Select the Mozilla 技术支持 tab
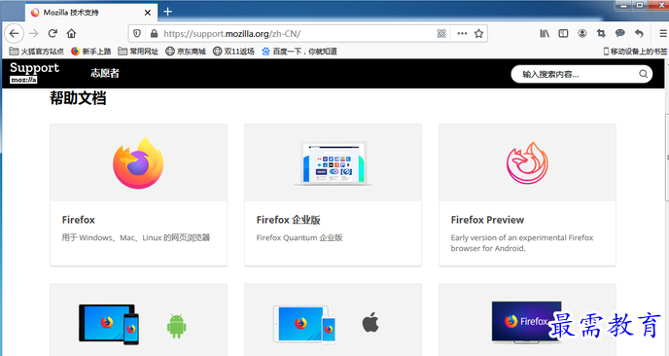This screenshot has width=669, height=356. pos(90,13)
